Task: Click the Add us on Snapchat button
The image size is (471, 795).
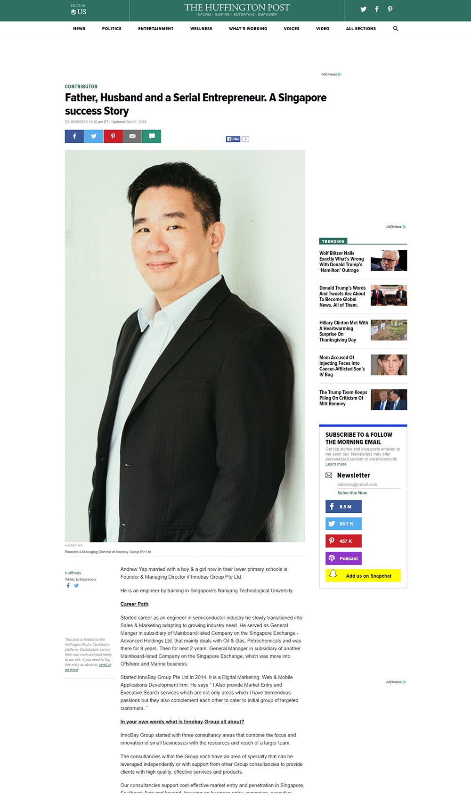Action: tap(363, 576)
